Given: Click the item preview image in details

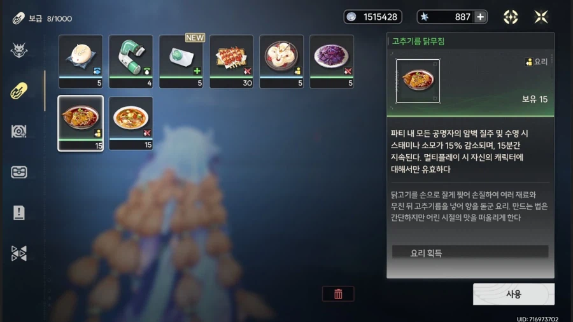Looking at the screenshot, I should point(418,81).
